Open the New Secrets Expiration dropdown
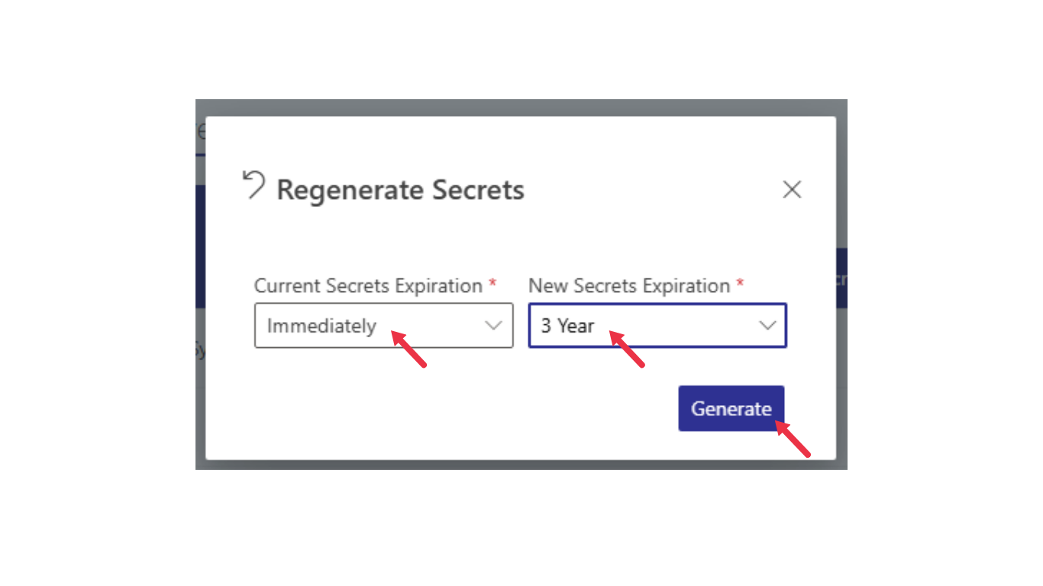 (657, 326)
